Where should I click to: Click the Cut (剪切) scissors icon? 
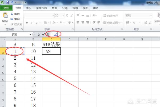[12, 14]
